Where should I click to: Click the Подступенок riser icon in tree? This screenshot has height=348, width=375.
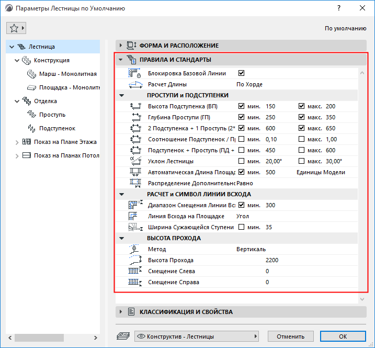tap(31, 128)
